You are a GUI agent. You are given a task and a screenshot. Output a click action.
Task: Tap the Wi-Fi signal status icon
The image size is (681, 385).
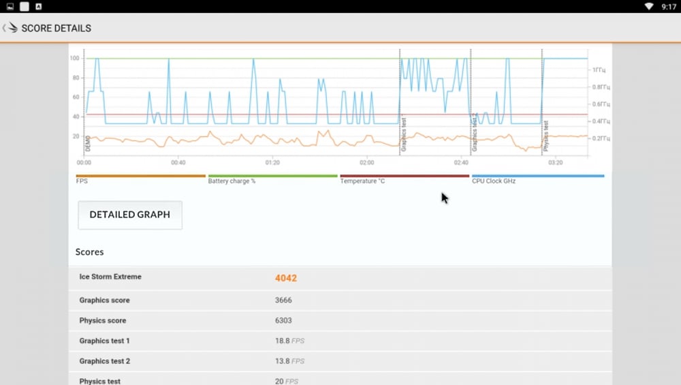pyautogui.click(x=648, y=6)
